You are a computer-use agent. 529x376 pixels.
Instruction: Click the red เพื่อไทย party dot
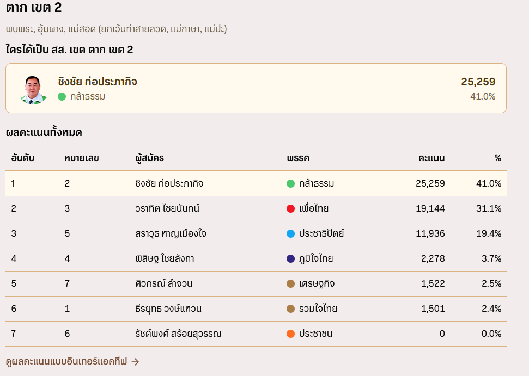290,208
